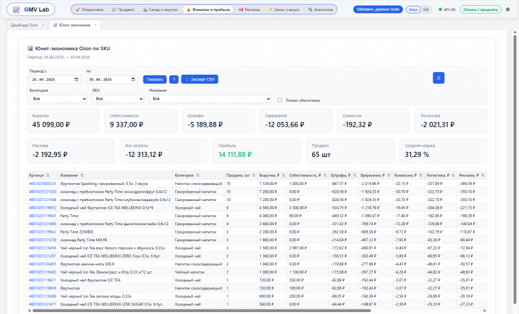Click the start date input field
Screen dimensions: 519x314
(x=55, y=79)
